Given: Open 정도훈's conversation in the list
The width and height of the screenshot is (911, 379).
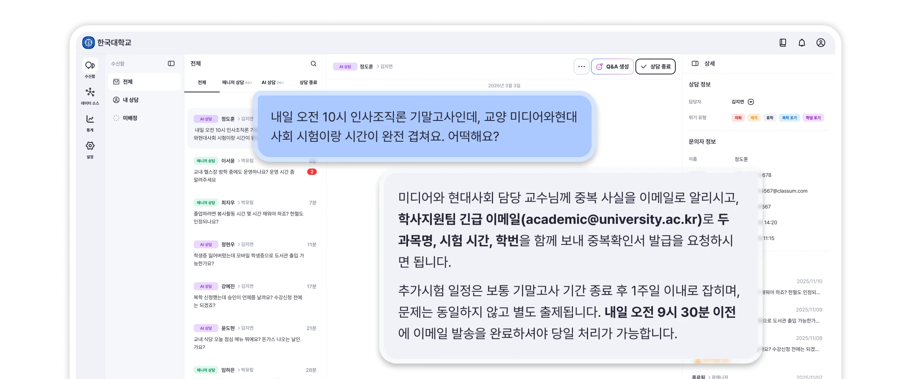Looking at the screenshot, I should point(221,129).
